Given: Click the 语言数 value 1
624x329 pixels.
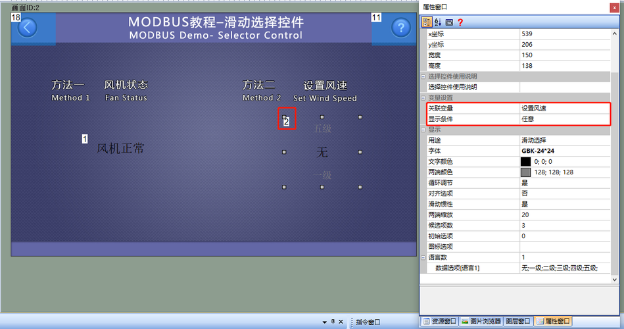Looking at the screenshot, I should pyautogui.click(x=565, y=258).
